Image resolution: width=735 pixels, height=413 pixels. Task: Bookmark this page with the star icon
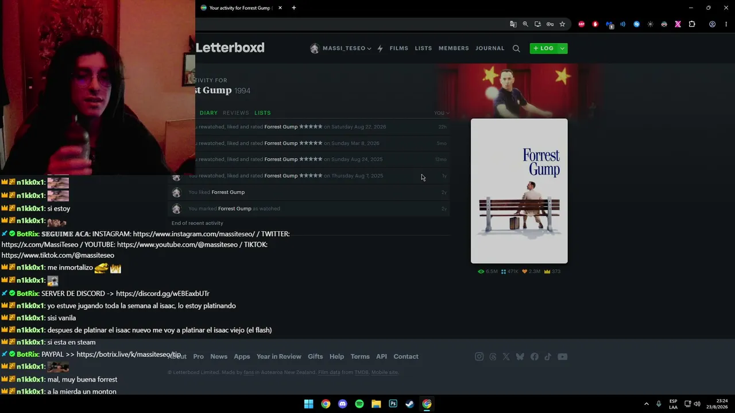pos(562,24)
